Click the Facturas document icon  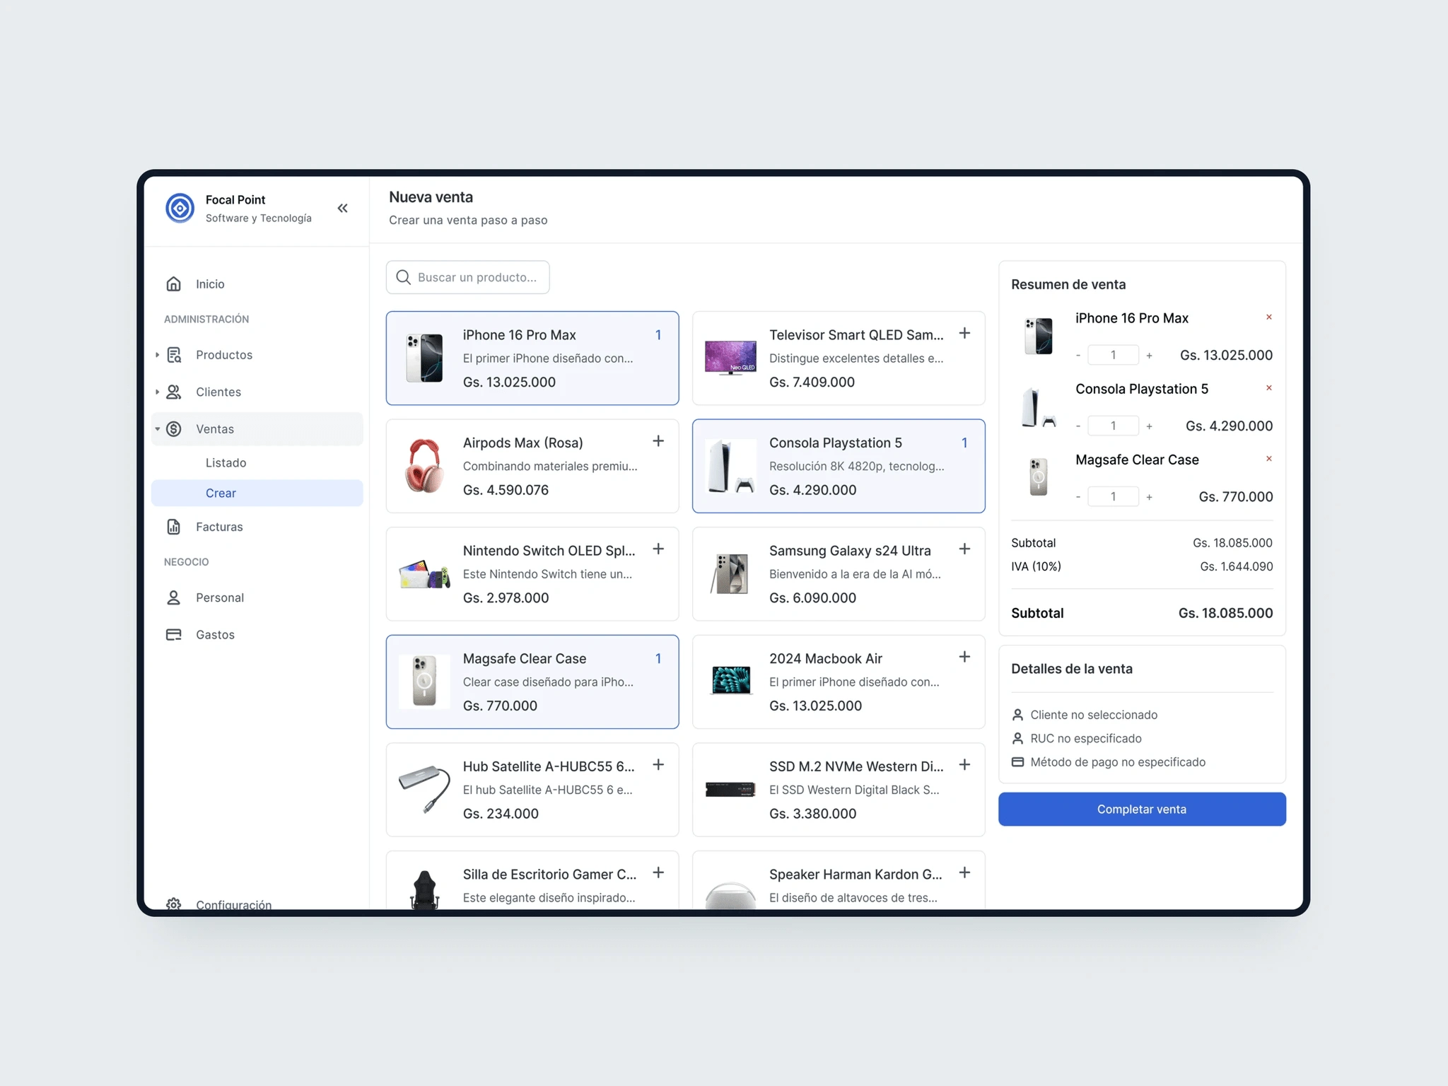click(173, 527)
